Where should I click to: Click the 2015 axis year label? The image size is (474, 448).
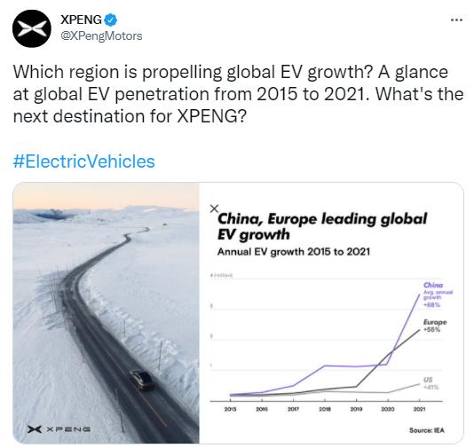click(230, 409)
